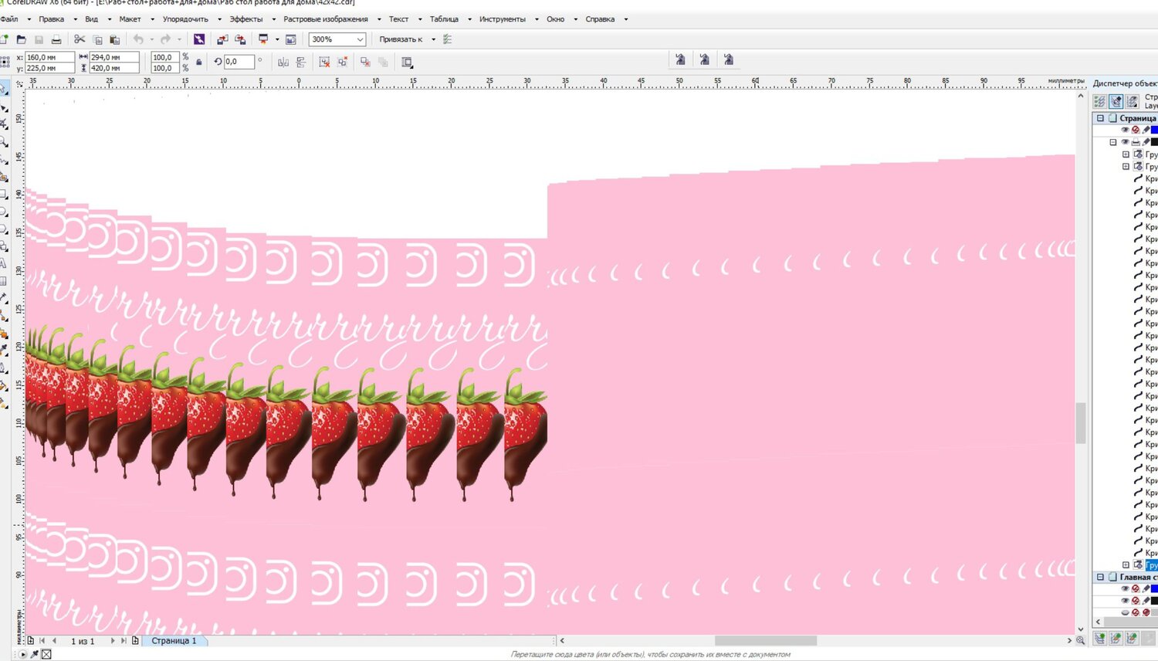Toggle Edit across layers in Object Manager

coord(1116,101)
